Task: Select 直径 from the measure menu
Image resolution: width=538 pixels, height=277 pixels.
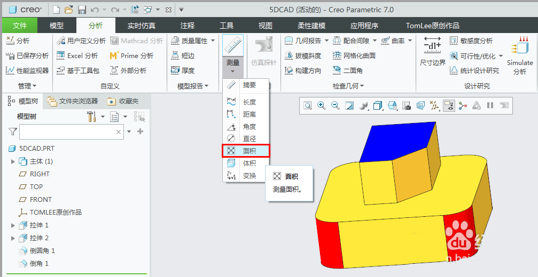Action: 245,138
